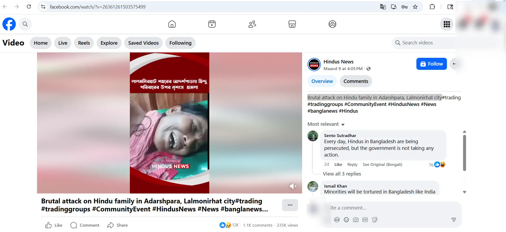Screen dimensions: 506x232
Task: View reactions on Sento Sutradhar's comment
Action: pyautogui.click(x=437, y=165)
